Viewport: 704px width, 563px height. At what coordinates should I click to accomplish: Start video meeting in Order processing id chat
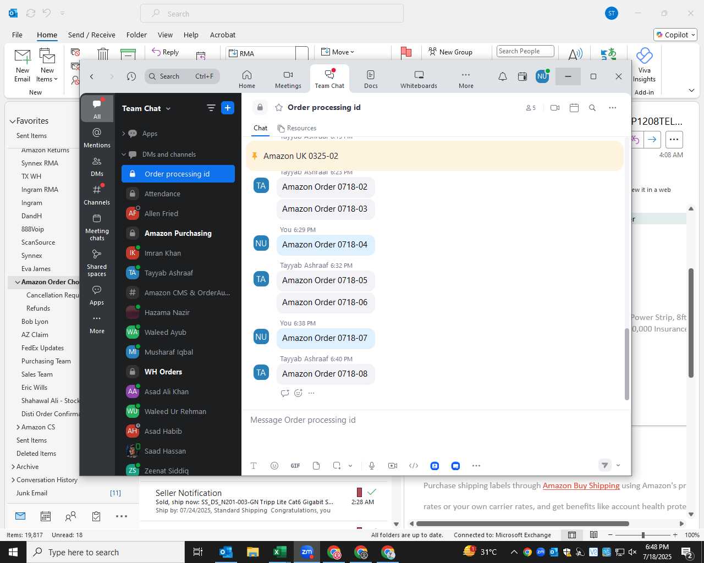tap(555, 108)
